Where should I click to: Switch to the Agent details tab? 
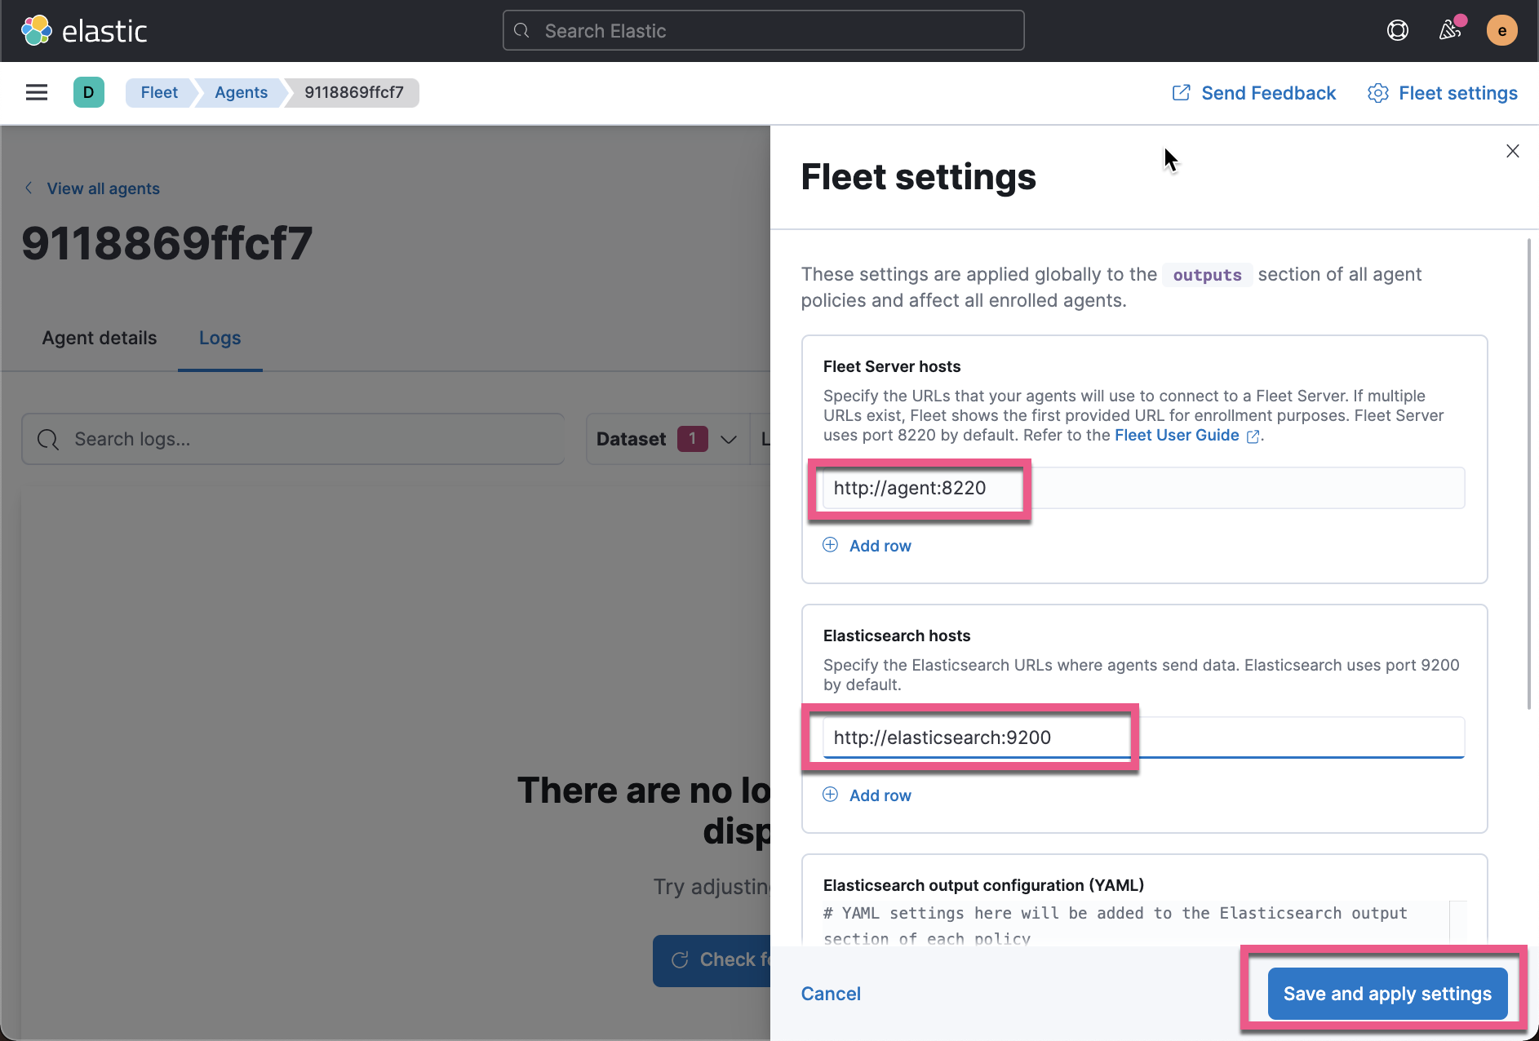(99, 337)
